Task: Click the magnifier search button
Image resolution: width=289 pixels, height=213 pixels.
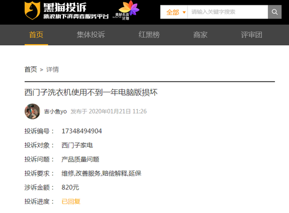Action: [x=275, y=12]
